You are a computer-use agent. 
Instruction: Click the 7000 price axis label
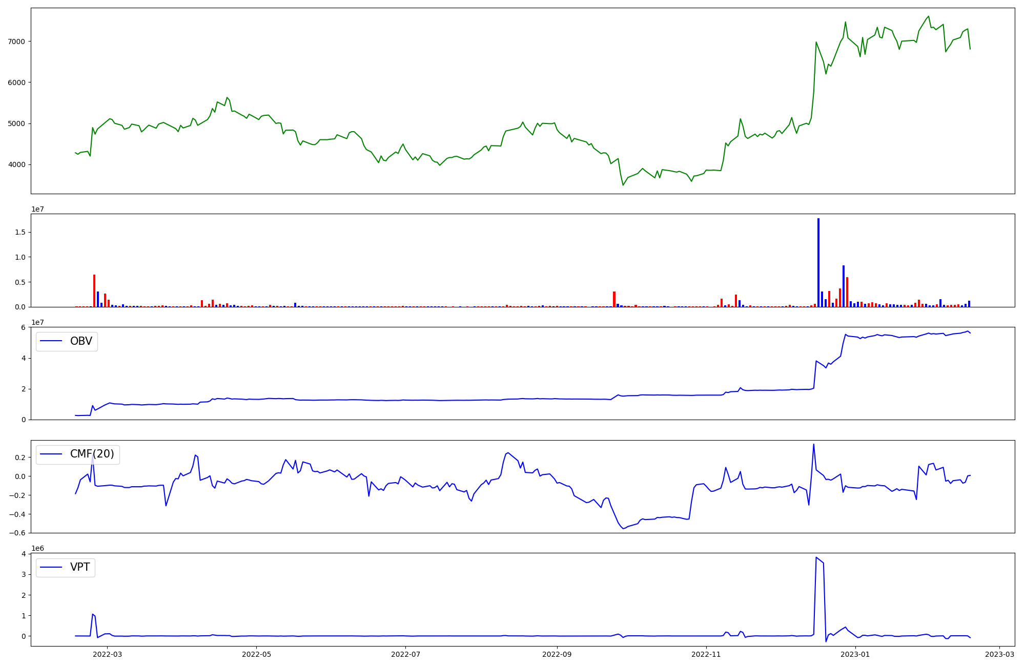[17, 41]
